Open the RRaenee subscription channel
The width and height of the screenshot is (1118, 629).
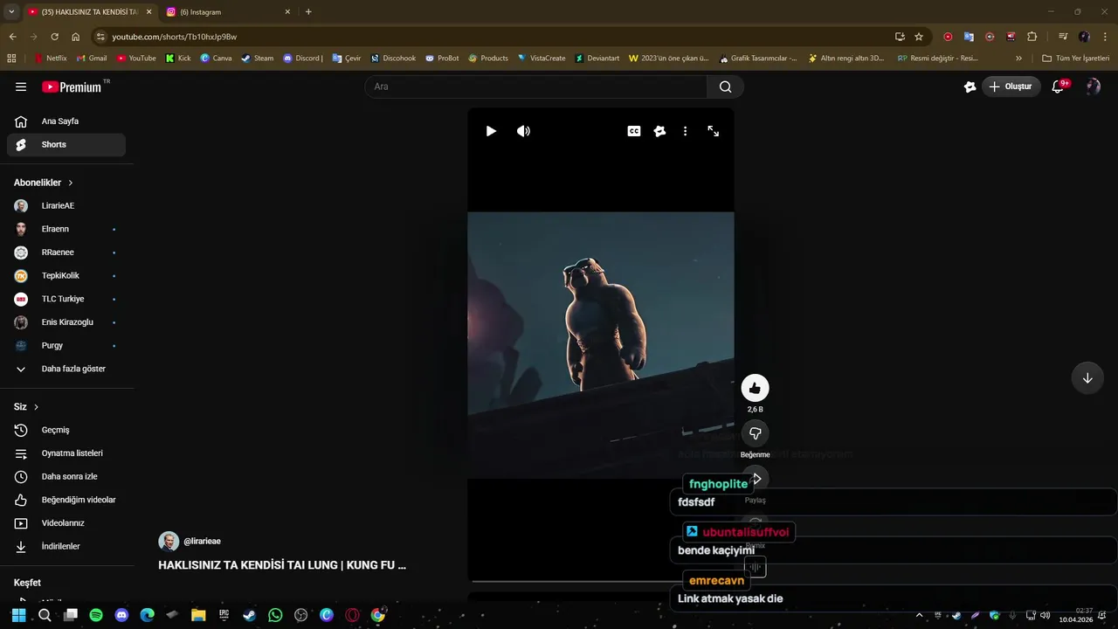(66, 252)
